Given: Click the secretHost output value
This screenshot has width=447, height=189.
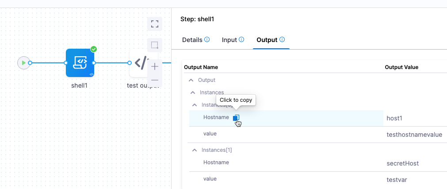Looking at the screenshot, I should click(402, 163).
